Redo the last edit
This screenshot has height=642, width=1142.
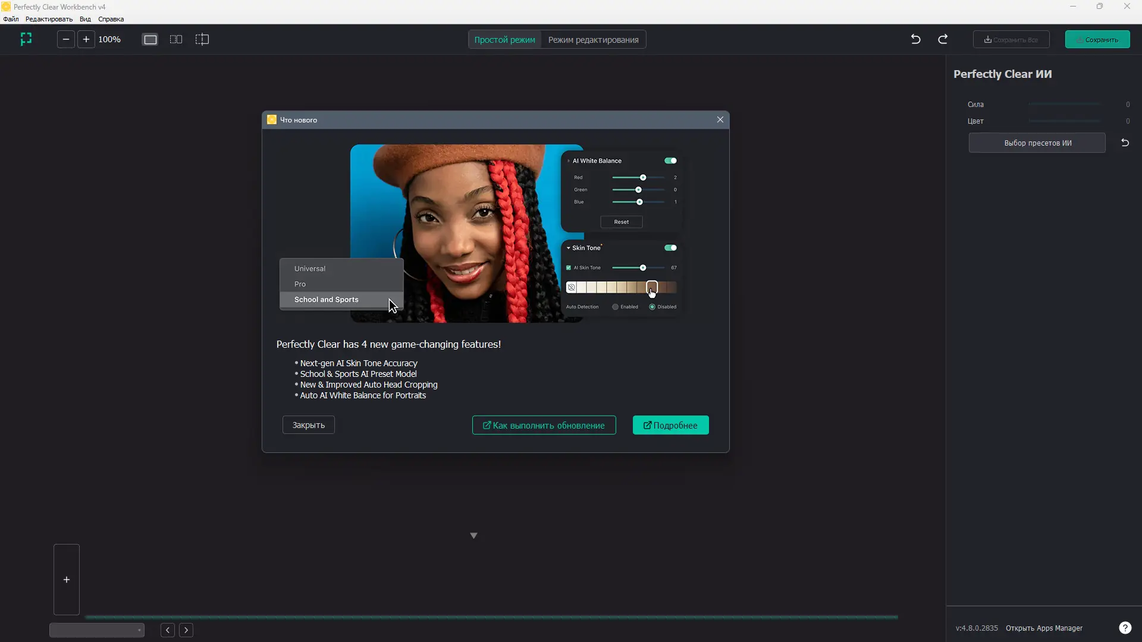pos(943,39)
